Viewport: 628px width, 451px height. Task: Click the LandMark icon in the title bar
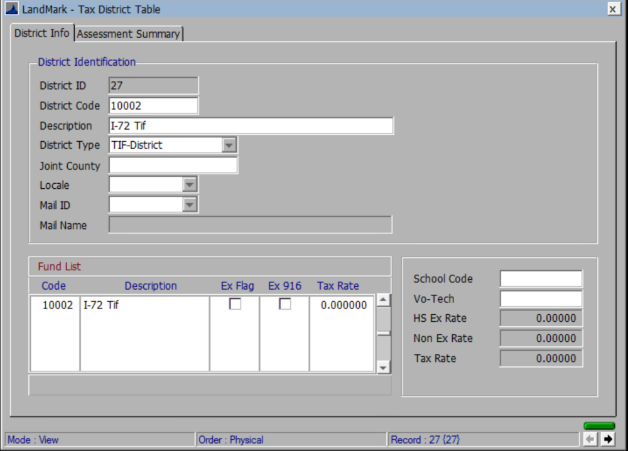click(10, 9)
